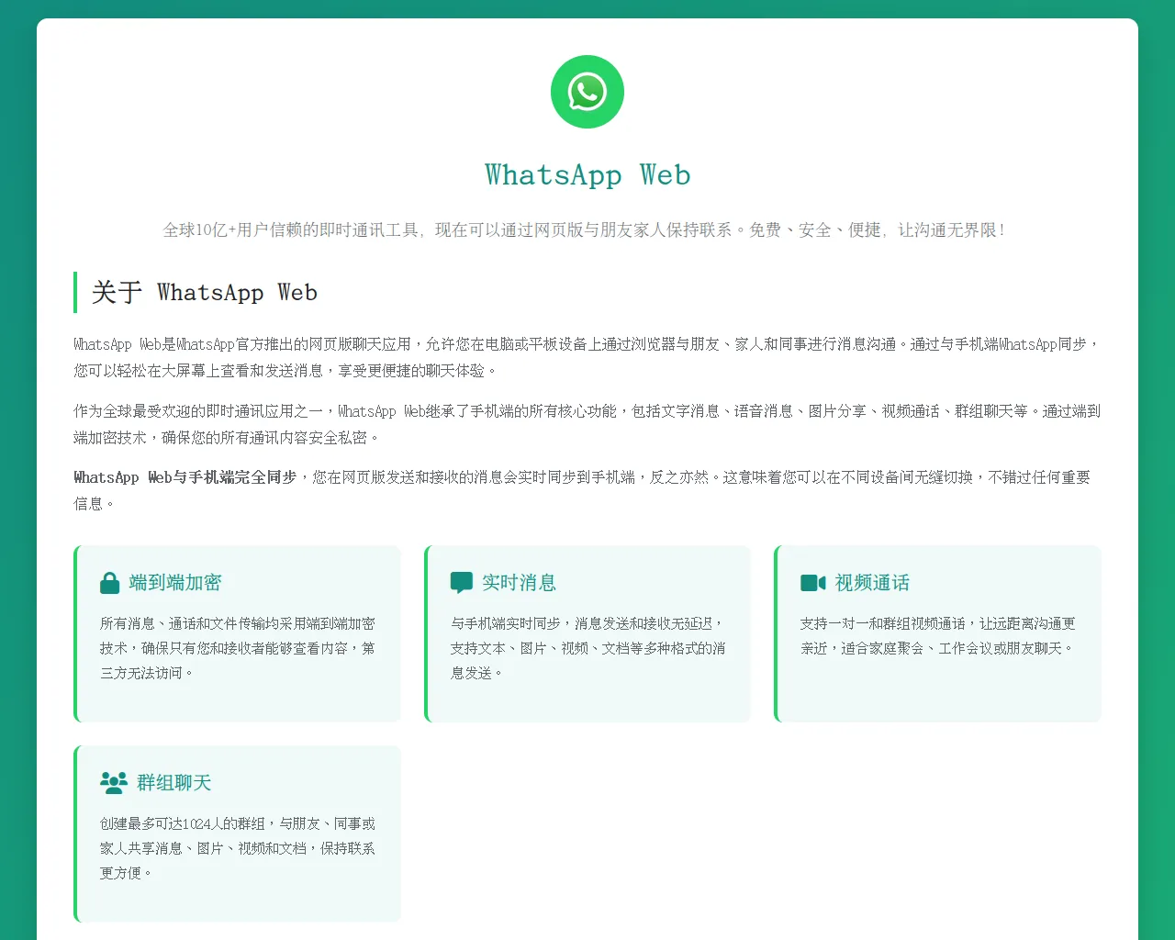The width and height of the screenshot is (1175, 940).
Task: Click the WhatsApp Web main title
Action: point(587,174)
